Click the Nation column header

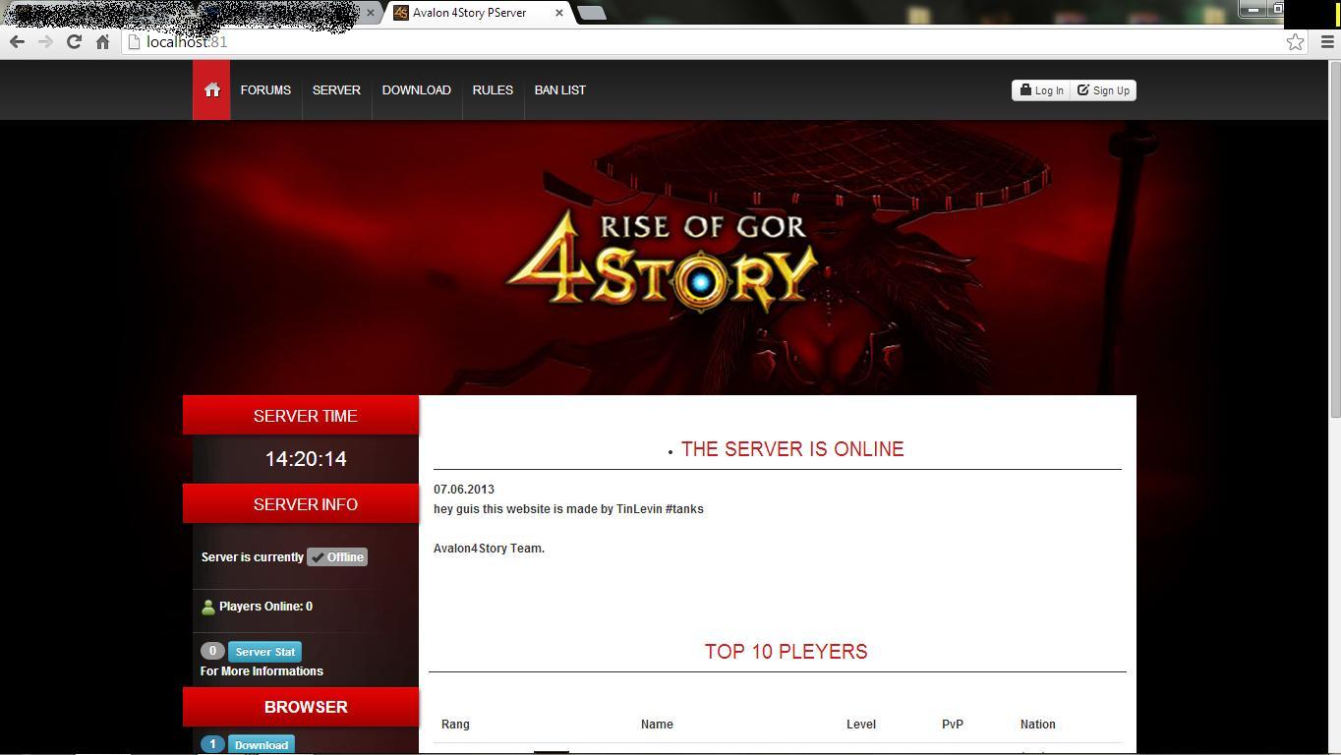[x=1038, y=725]
